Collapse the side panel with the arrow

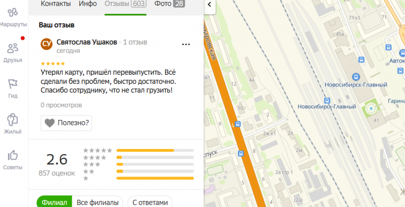click(x=209, y=4)
